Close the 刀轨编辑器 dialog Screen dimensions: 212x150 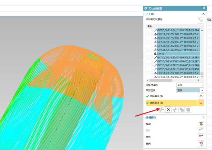[204, 8]
